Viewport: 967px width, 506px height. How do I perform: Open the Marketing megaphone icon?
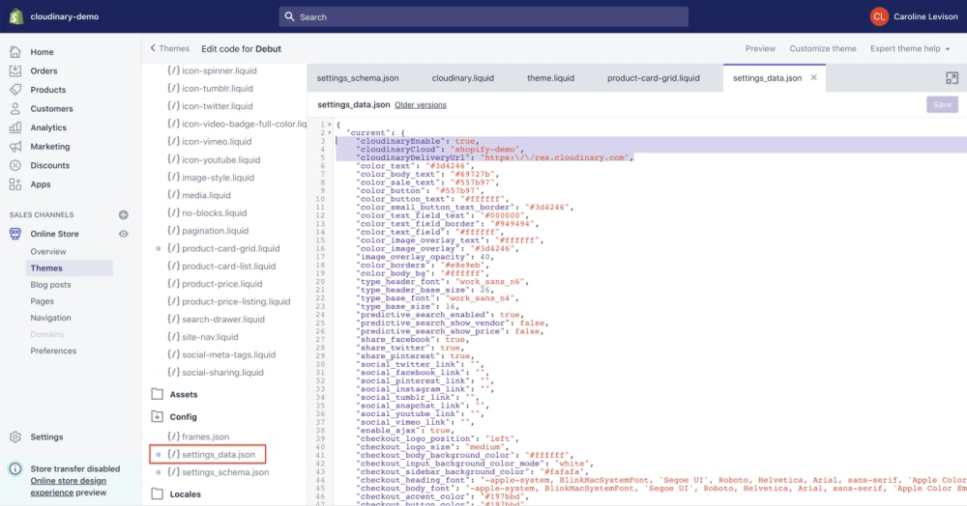pos(15,147)
